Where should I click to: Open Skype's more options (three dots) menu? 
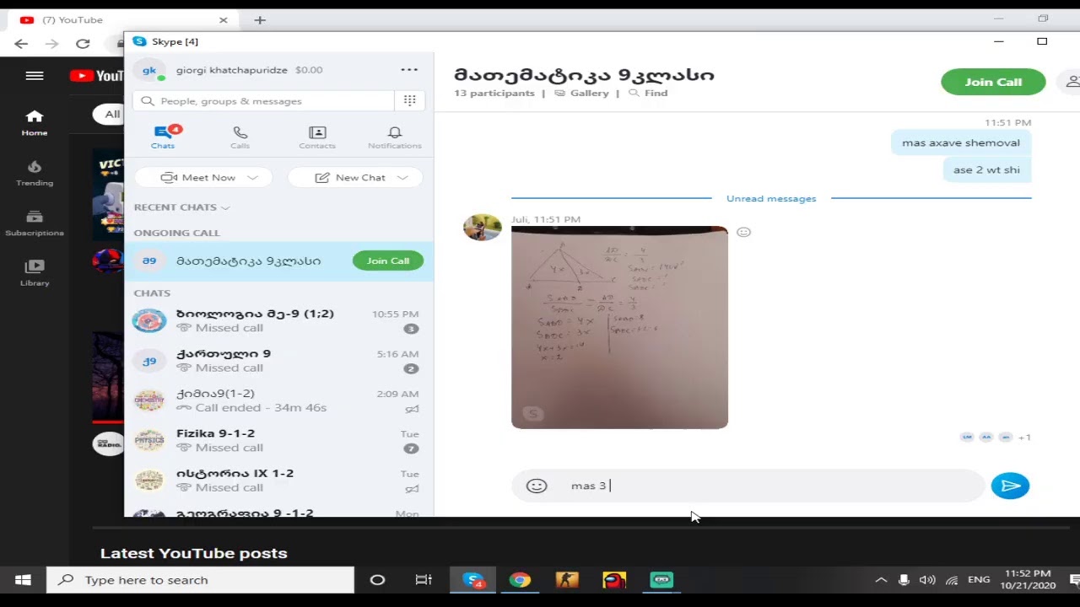coord(409,70)
